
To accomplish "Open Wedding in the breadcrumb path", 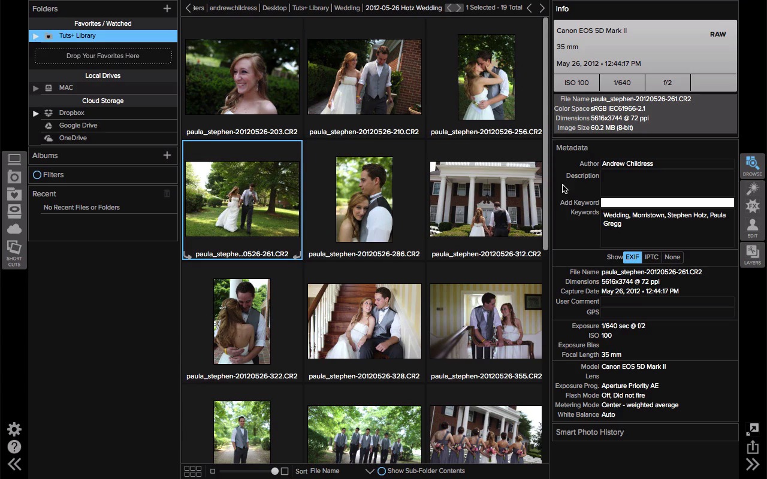I will [347, 8].
